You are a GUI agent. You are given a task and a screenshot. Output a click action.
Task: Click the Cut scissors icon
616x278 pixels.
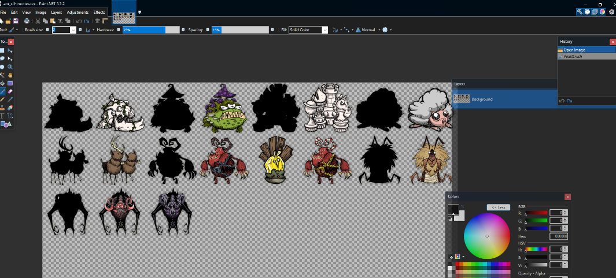[x=38, y=21]
